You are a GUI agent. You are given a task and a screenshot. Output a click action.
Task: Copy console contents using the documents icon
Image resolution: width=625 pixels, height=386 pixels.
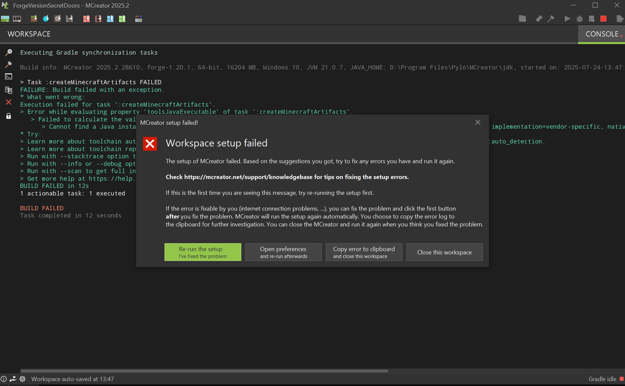click(x=9, y=90)
